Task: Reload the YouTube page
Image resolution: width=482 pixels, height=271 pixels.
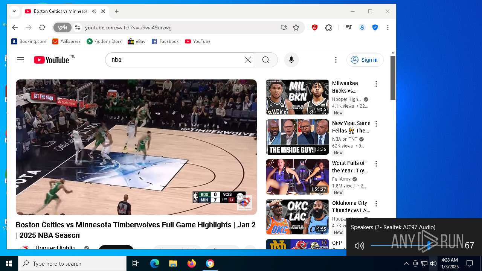Action: (42, 27)
